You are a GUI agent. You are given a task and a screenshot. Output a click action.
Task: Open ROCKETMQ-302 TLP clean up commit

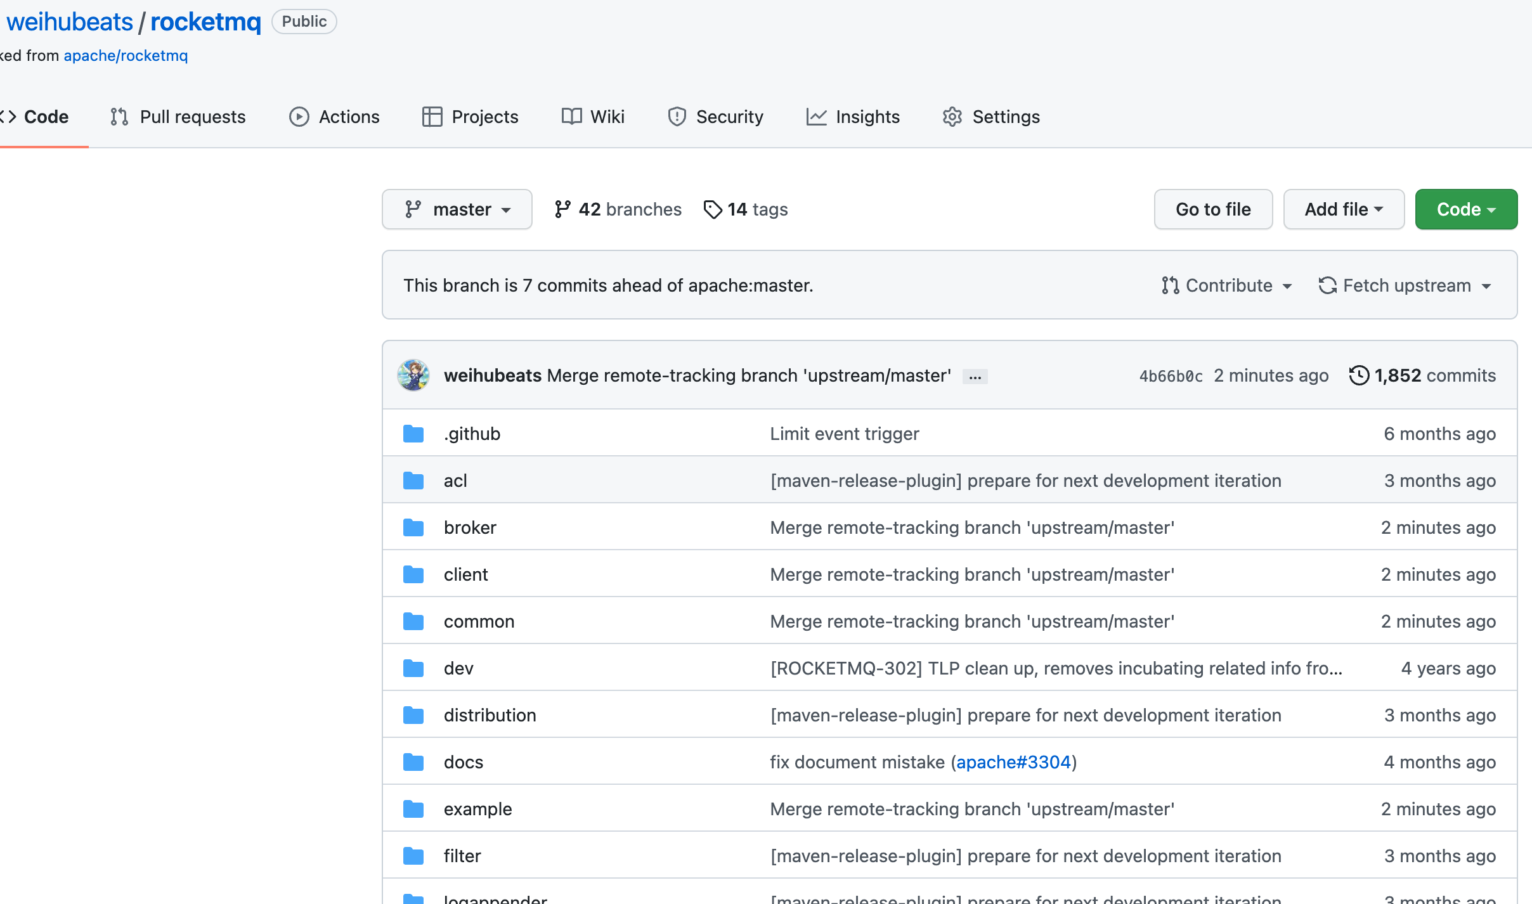[x=1056, y=668]
